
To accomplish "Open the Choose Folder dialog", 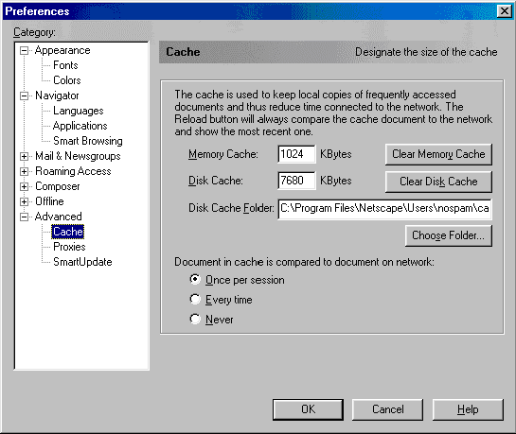I will click(449, 235).
